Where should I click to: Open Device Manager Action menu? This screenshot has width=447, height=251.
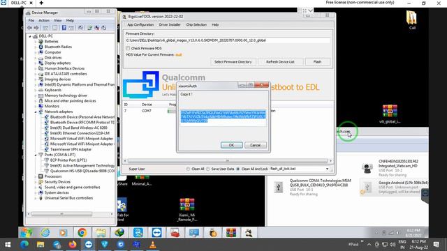click(44, 20)
